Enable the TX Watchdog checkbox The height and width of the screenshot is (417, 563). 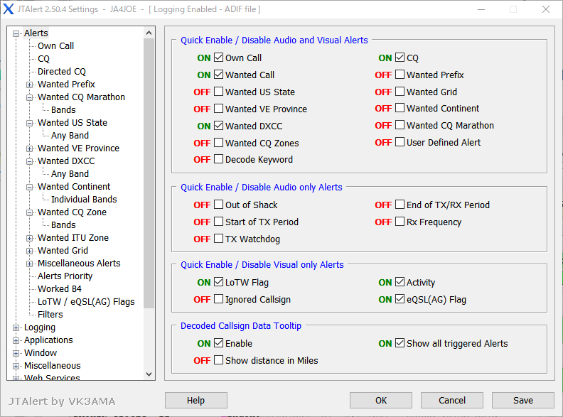tap(218, 239)
